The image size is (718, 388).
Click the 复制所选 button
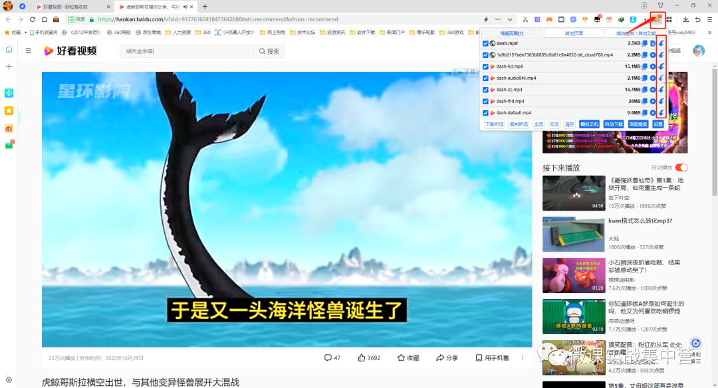point(519,124)
